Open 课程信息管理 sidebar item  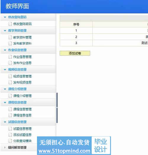click(x=22, y=109)
